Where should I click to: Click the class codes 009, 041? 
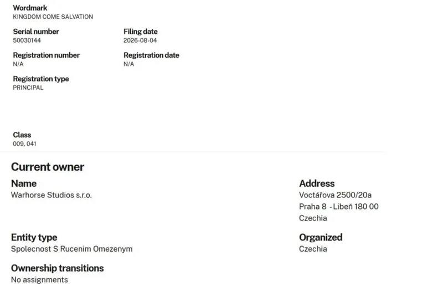(x=24, y=144)
